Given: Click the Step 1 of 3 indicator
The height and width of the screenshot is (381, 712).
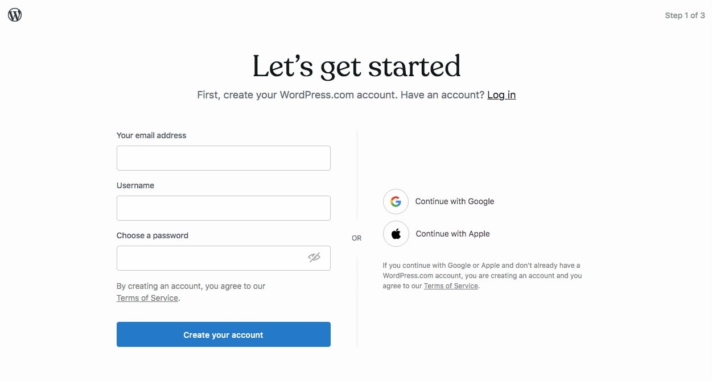Looking at the screenshot, I should tap(685, 15).
